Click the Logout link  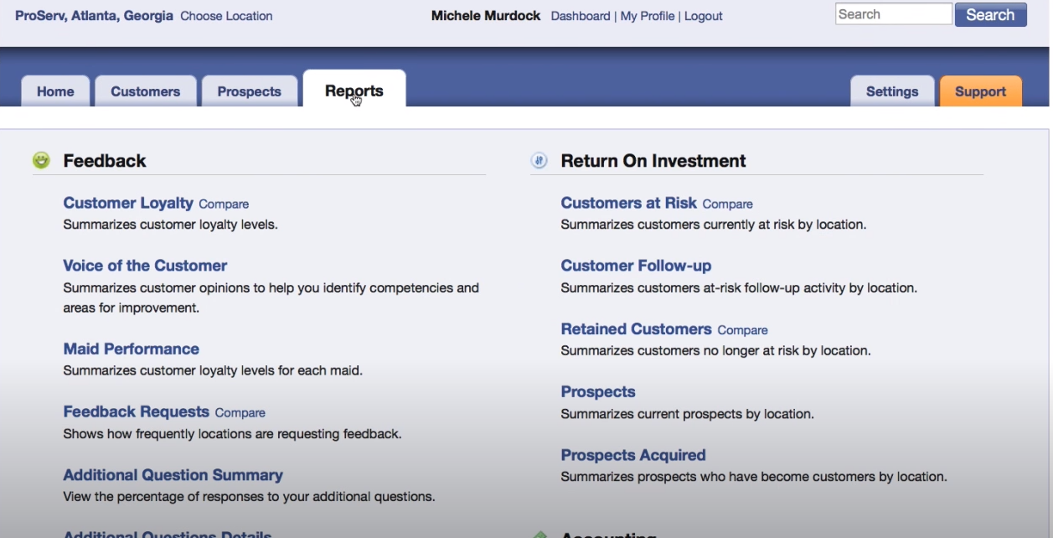point(703,16)
